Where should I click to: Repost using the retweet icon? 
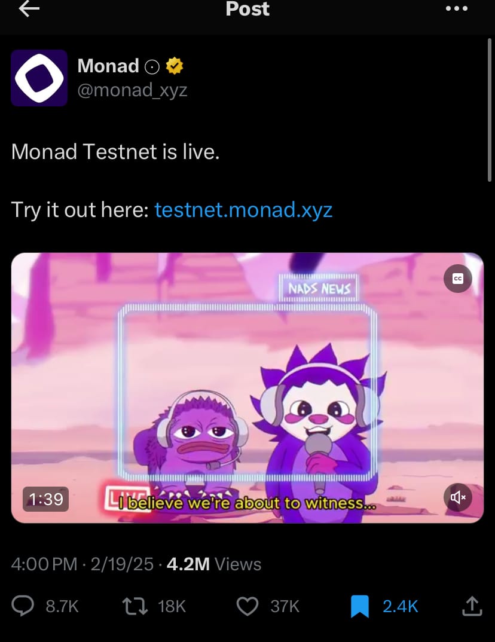[x=135, y=606]
